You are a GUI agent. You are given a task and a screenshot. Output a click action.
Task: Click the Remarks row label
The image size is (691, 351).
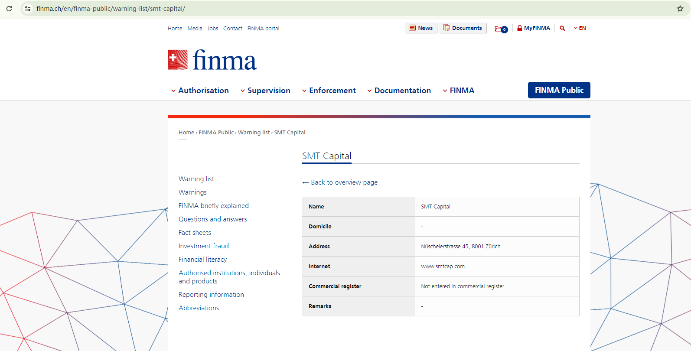(x=320, y=306)
